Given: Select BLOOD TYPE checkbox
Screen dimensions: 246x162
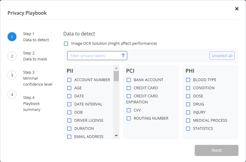Looking at the screenshot, I should pyautogui.click(x=188, y=80).
